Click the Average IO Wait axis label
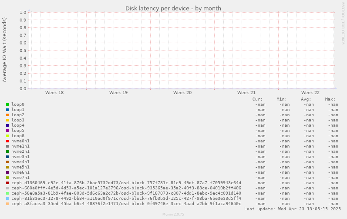The height and width of the screenshot is (219, 347). tap(4, 50)
